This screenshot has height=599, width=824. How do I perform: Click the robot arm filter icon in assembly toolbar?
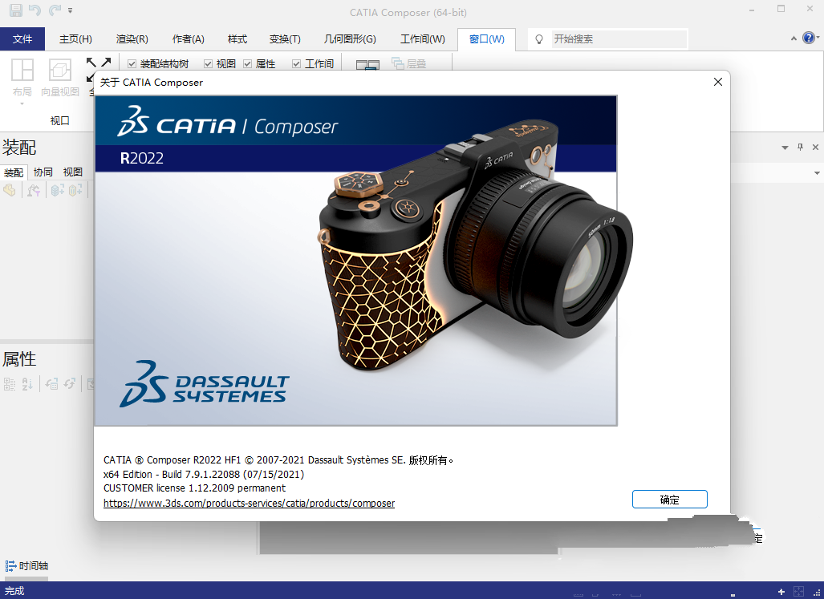tap(34, 190)
